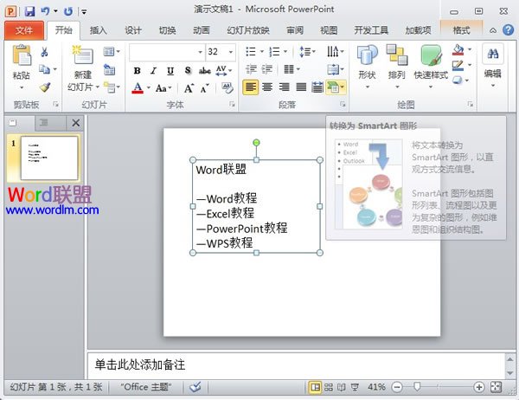This screenshot has height=400, width=519.
Task: Open the Change Case Aa dropdown
Action: coord(163,88)
